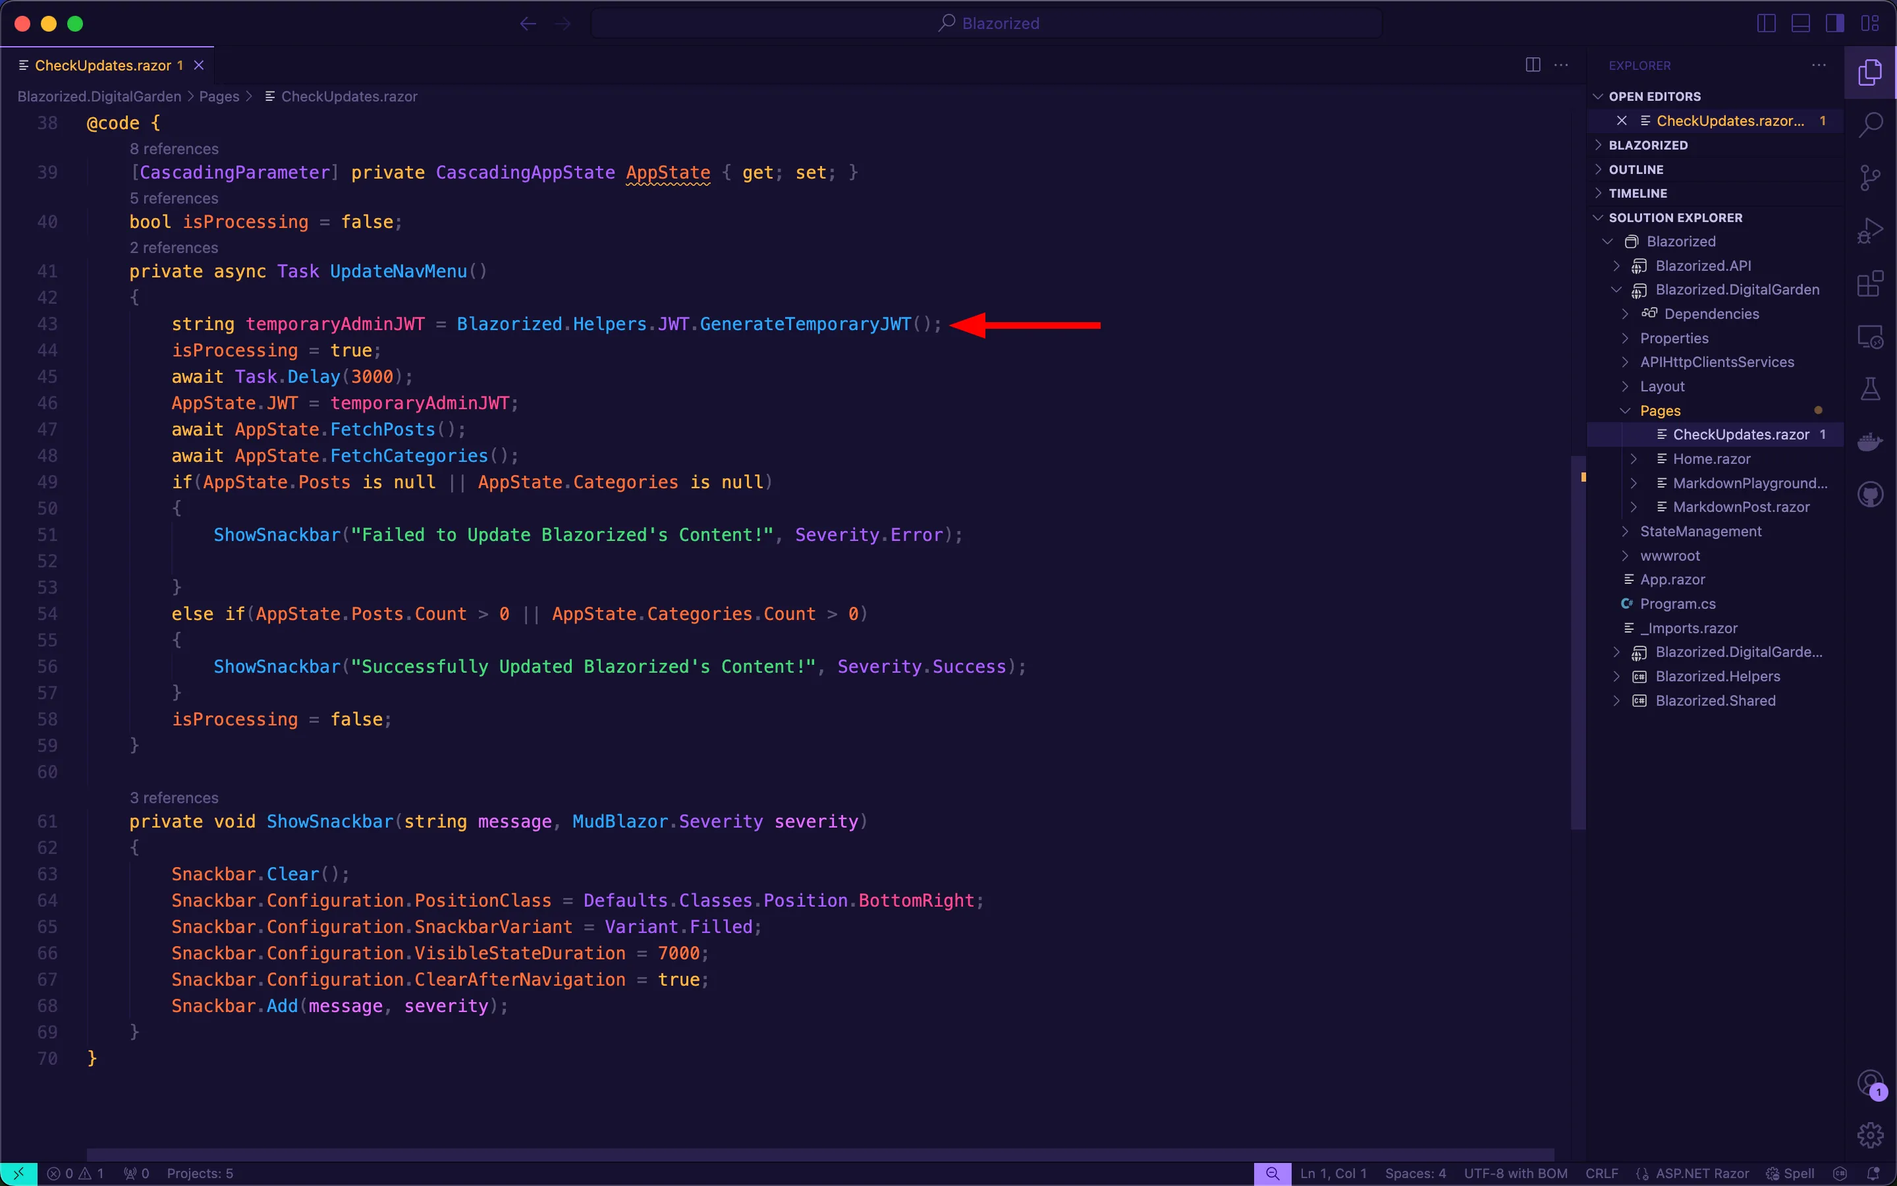The width and height of the screenshot is (1897, 1186).
Task: Open the Extensions view
Action: coord(1869,284)
